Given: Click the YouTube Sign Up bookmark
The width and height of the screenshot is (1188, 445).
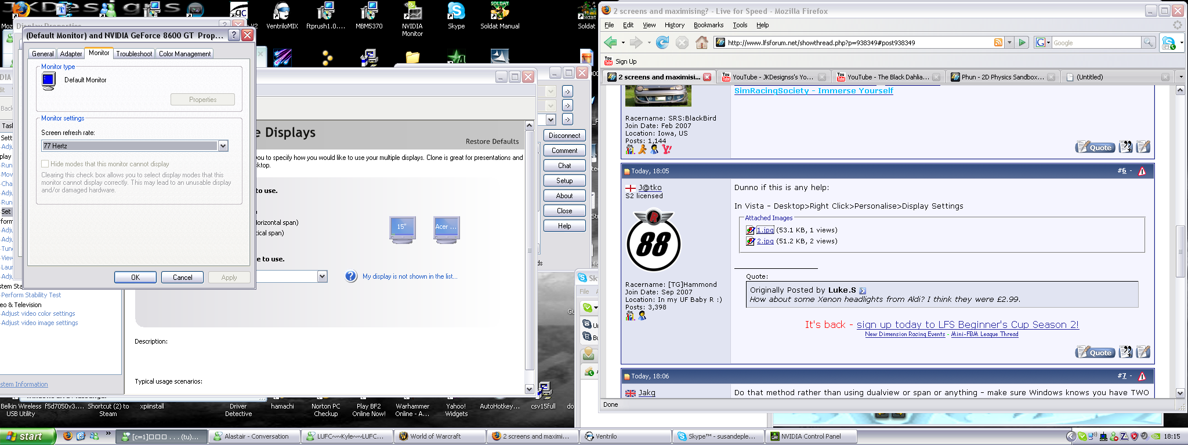Looking at the screenshot, I should click(x=621, y=61).
